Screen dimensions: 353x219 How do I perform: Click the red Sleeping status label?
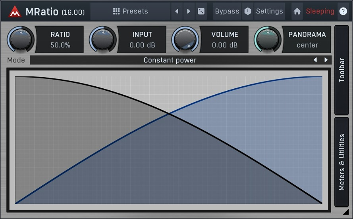pos(320,11)
